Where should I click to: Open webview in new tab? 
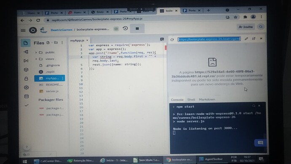(254, 38)
